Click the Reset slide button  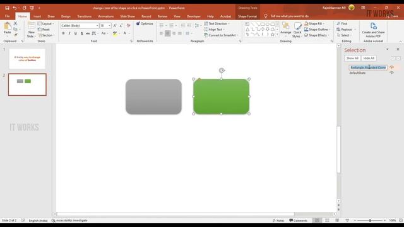pyautogui.click(x=44, y=30)
